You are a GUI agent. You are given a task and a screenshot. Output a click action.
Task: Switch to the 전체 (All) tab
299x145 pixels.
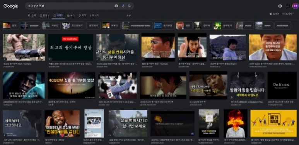(x=32, y=15)
